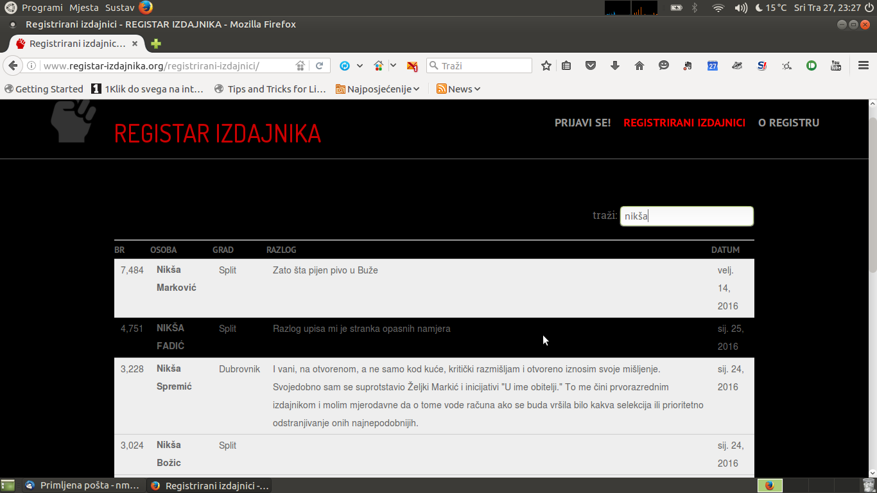Open the Firefox hamburger menu
The height and width of the screenshot is (493, 877).
click(x=863, y=65)
